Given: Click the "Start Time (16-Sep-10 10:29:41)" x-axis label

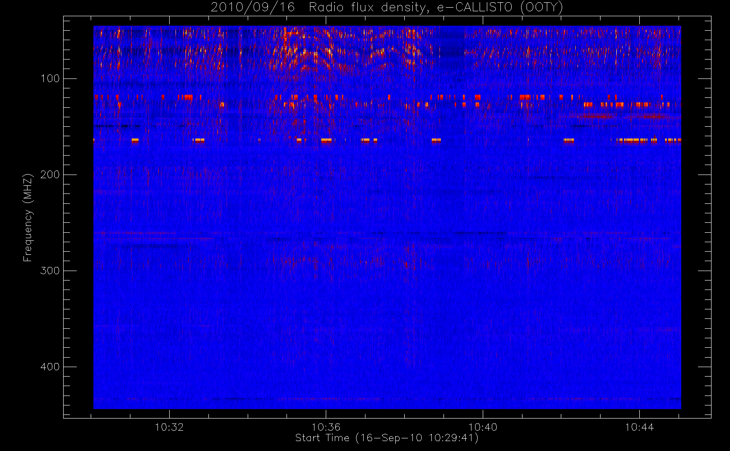Looking at the screenshot, I should coord(387,438).
